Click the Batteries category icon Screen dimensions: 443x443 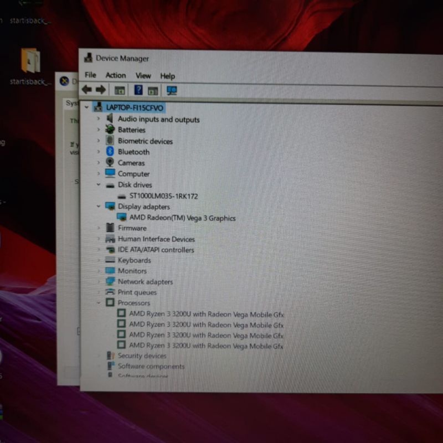click(x=110, y=130)
